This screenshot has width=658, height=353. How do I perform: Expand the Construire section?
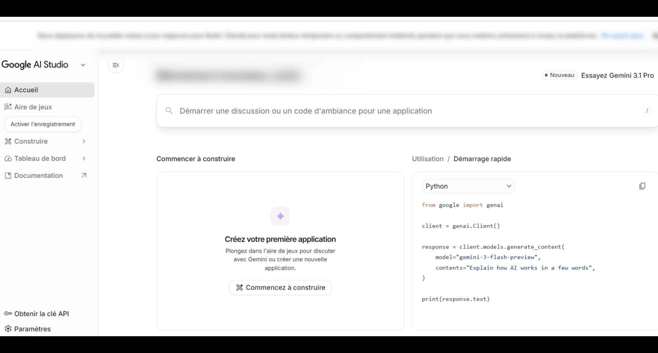pos(84,141)
